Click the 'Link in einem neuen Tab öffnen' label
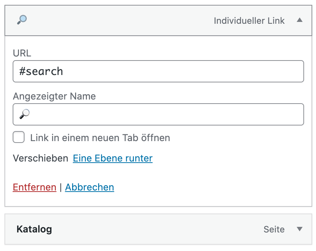316x251 pixels. coord(100,138)
